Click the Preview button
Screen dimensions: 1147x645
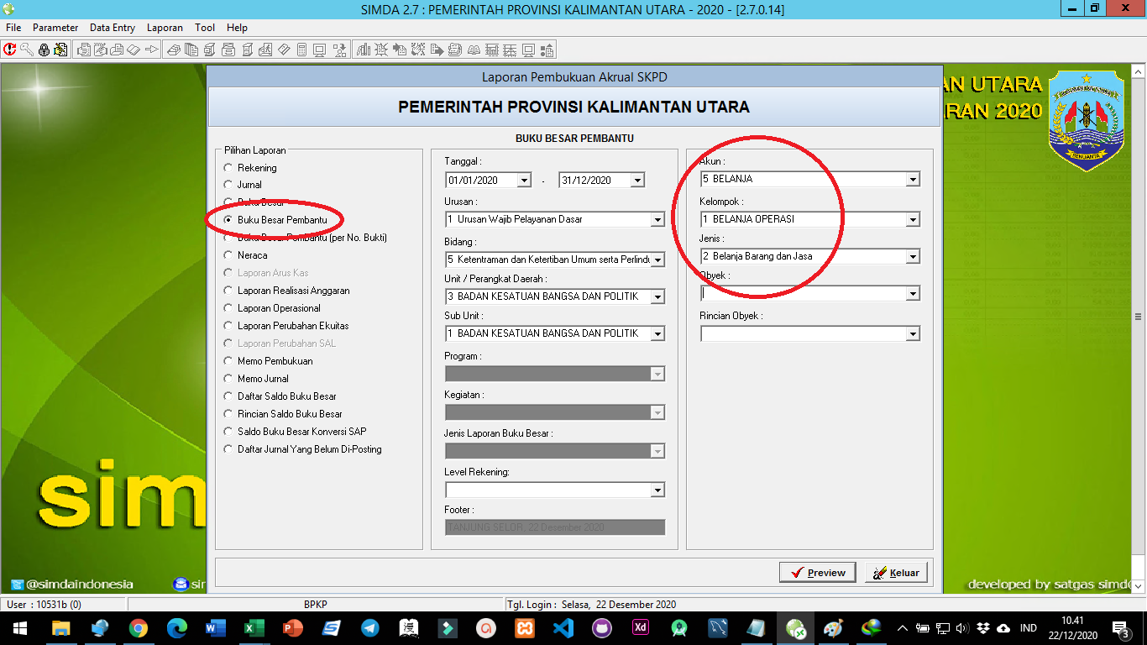point(817,573)
